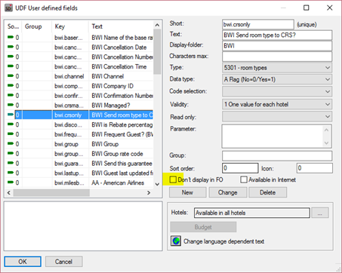The image size is (342, 273).
Task: Tick the Available in Internet checkbox
Action: click(244, 179)
